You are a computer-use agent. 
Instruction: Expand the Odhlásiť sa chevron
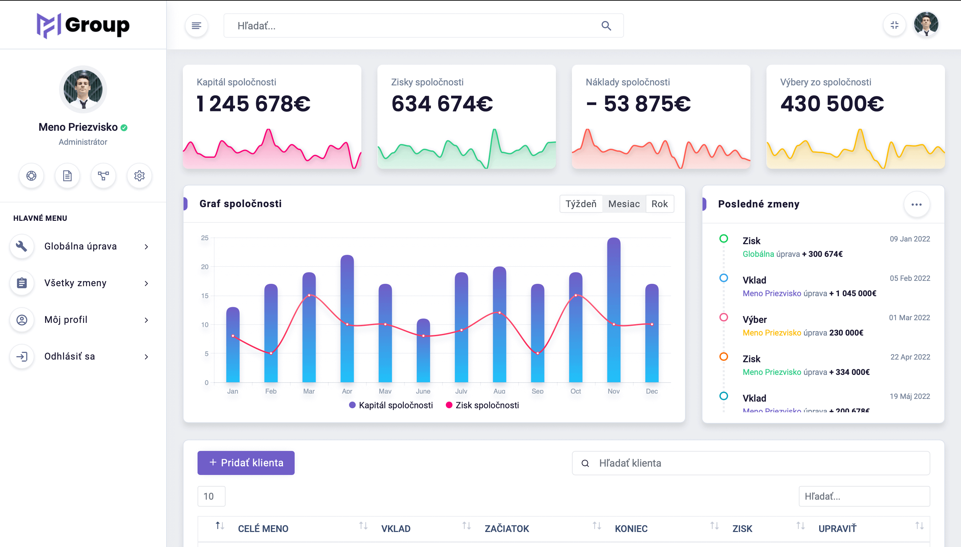point(146,357)
